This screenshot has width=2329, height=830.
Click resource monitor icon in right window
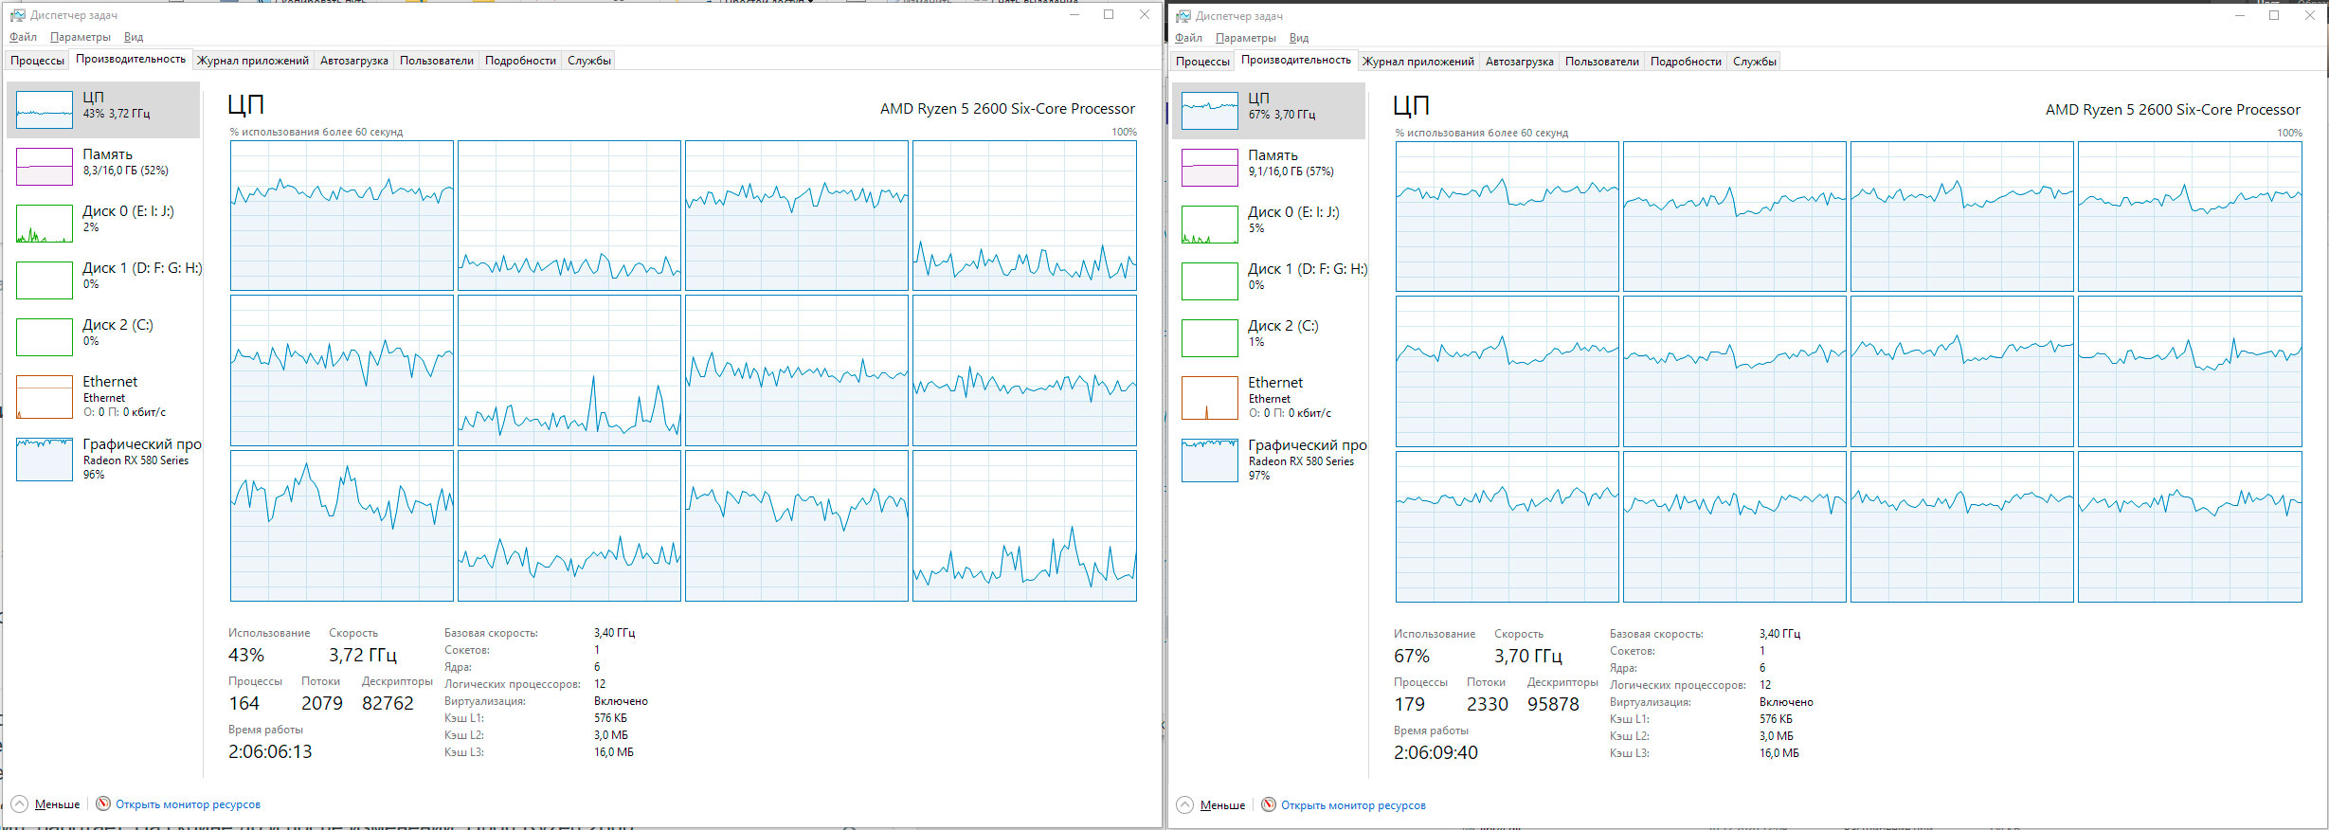[x=1269, y=805]
